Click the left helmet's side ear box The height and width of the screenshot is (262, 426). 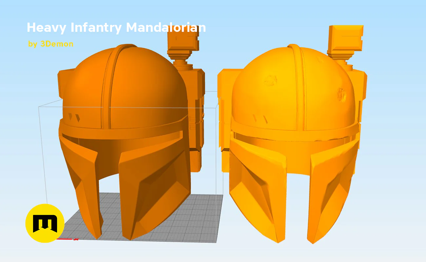(66, 84)
